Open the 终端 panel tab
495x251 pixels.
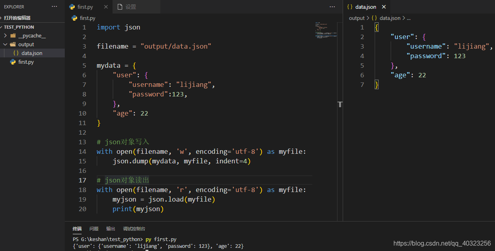pyautogui.click(x=77, y=229)
